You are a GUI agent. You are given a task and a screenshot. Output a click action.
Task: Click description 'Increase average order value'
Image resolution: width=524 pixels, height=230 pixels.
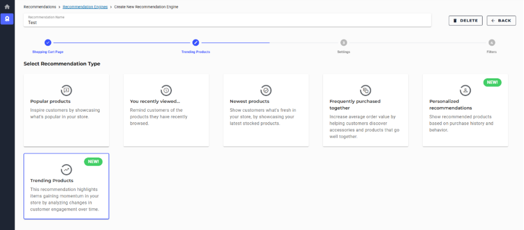tap(364, 127)
